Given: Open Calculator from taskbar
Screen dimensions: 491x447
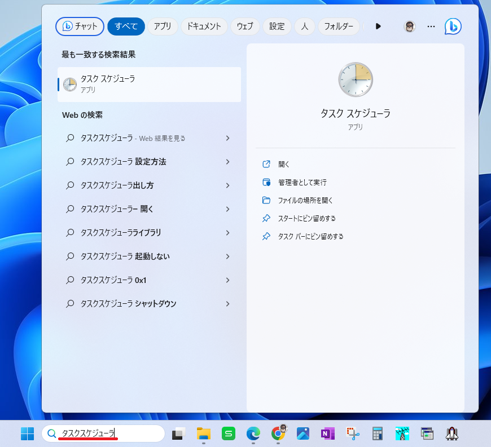Looking at the screenshot, I should point(378,433).
